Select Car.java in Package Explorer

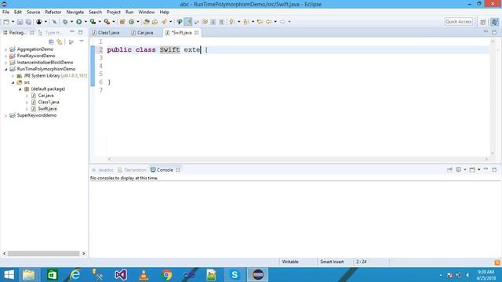coord(45,96)
